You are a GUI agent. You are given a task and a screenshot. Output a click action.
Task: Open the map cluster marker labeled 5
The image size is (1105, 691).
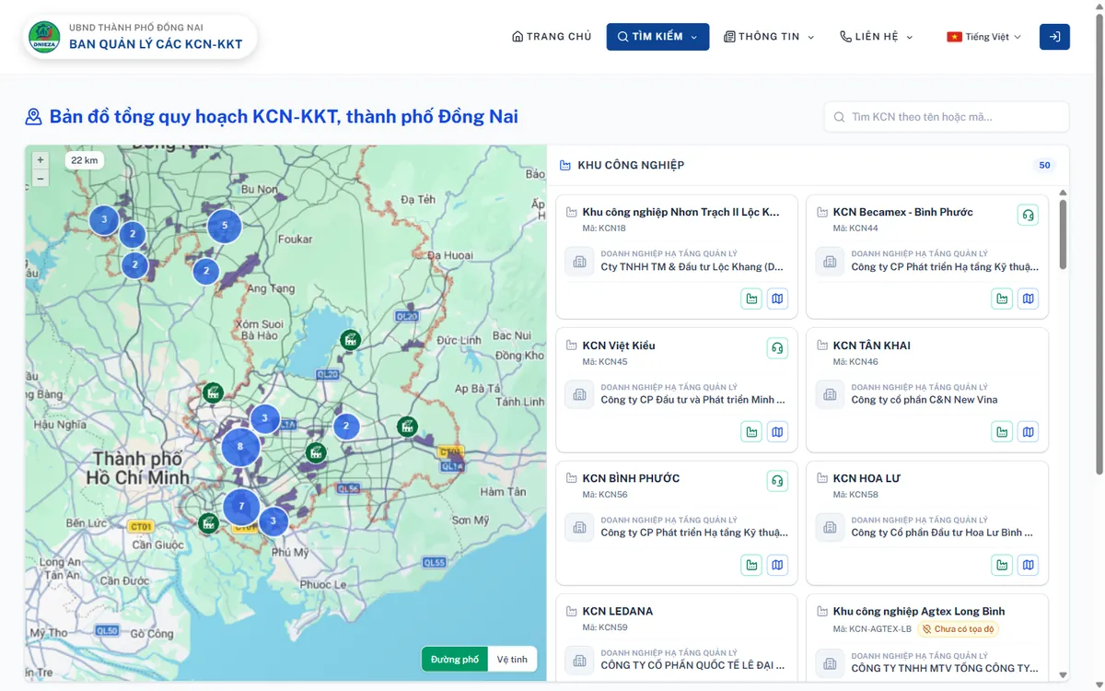[x=225, y=226]
